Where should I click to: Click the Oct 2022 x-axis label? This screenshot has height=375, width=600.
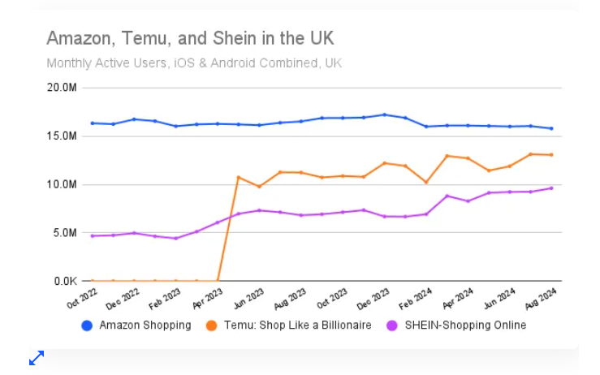(x=81, y=300)
